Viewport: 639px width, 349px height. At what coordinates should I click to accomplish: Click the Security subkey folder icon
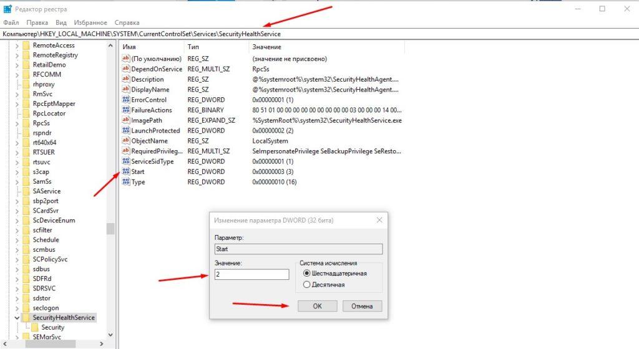pos(35,327)
